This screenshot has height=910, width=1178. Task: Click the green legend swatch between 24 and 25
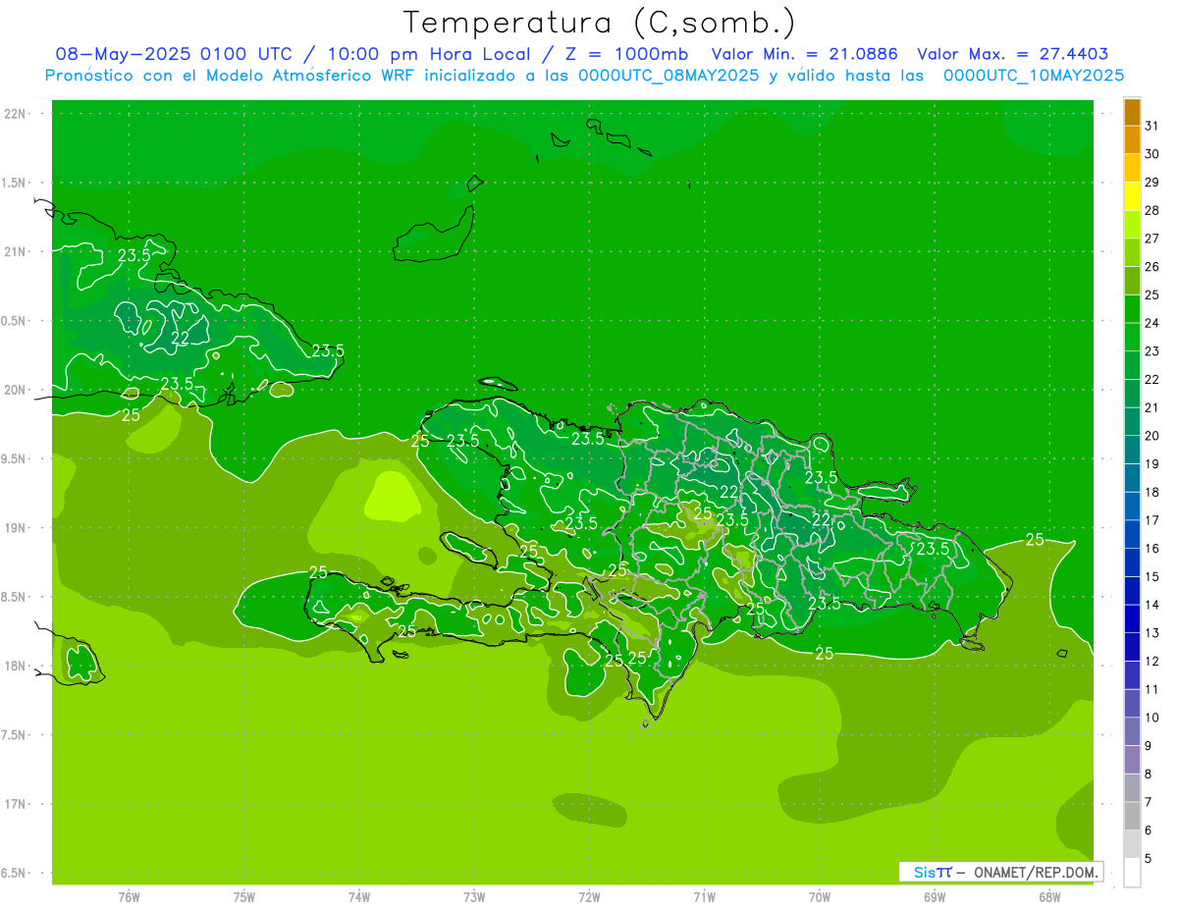[1132, 309]
